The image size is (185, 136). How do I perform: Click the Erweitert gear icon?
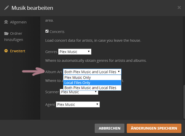(x=6, y=51)
